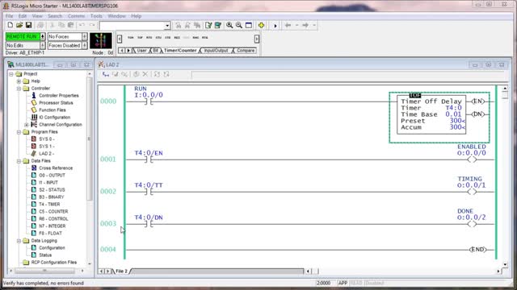Click instruction palette right scroll arrow
This screenshot has height=290, width=517.
(x=257, y=39)
